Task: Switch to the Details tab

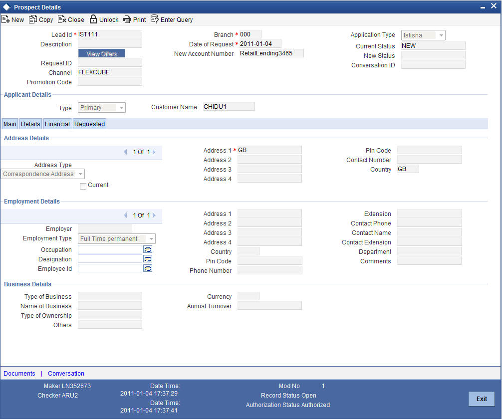Action: pos(30,124)
